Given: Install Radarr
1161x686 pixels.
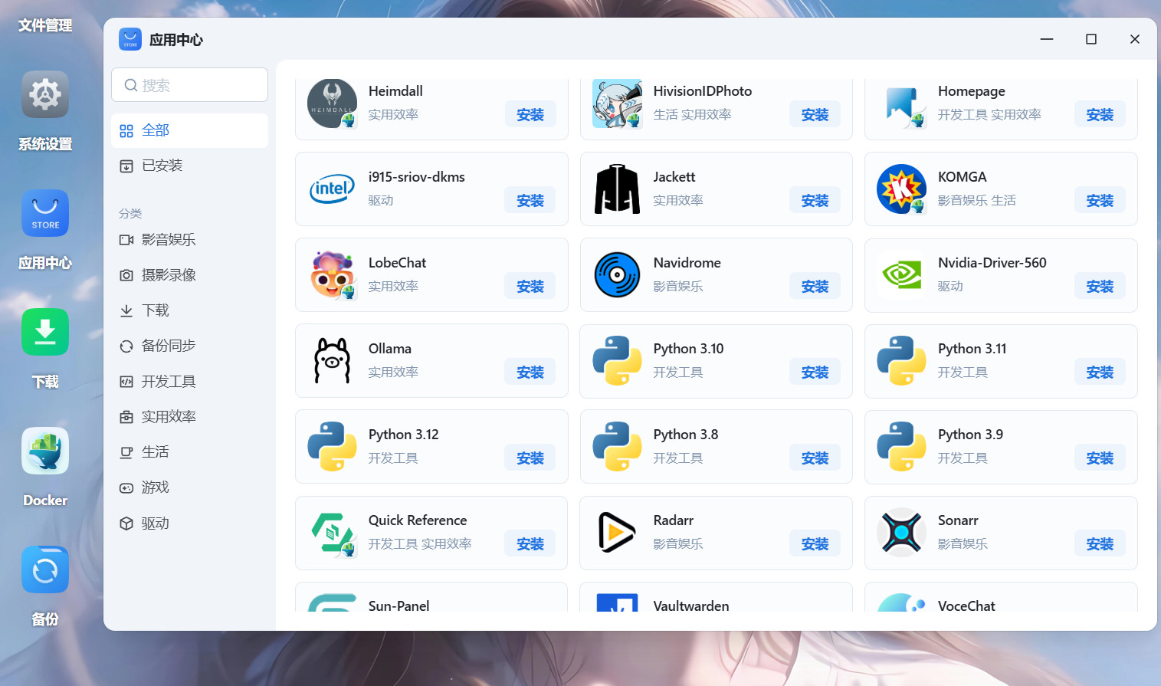Looking at the screenshot, I should click(815, 543).
